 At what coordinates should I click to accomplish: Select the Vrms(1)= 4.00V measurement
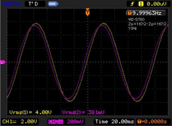point(30,112)
